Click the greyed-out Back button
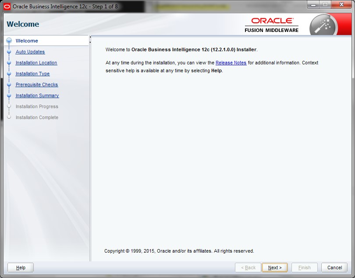Screen dimensions: 355x278 (x=248, y=267)
